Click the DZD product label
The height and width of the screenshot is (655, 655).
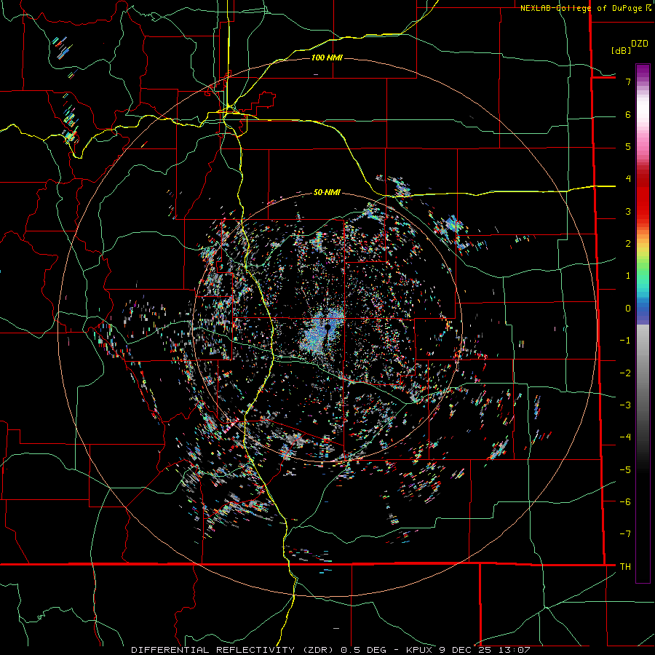(x=640, y=44)
